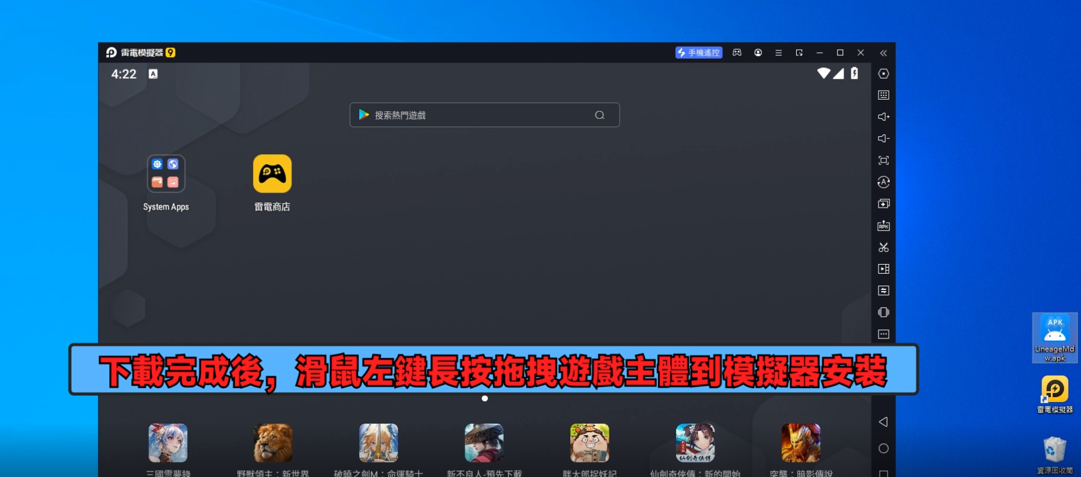Click the Wi-Fi status icon in Android bar
The width and height of the screenshot is (1081, 477).
coord(823,73)
